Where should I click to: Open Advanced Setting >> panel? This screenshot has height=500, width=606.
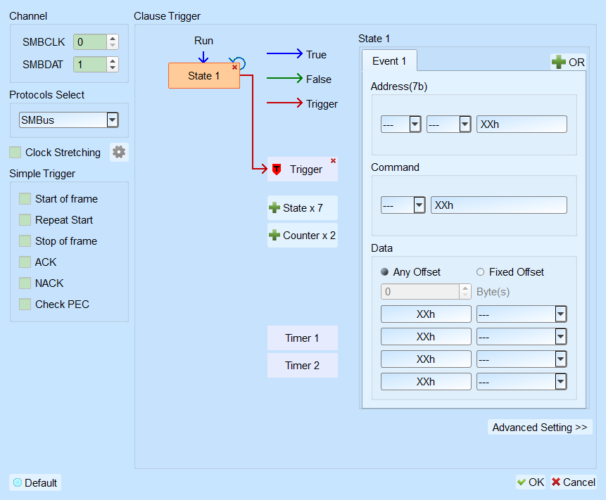pyautogui.click(x=540, y=427)
